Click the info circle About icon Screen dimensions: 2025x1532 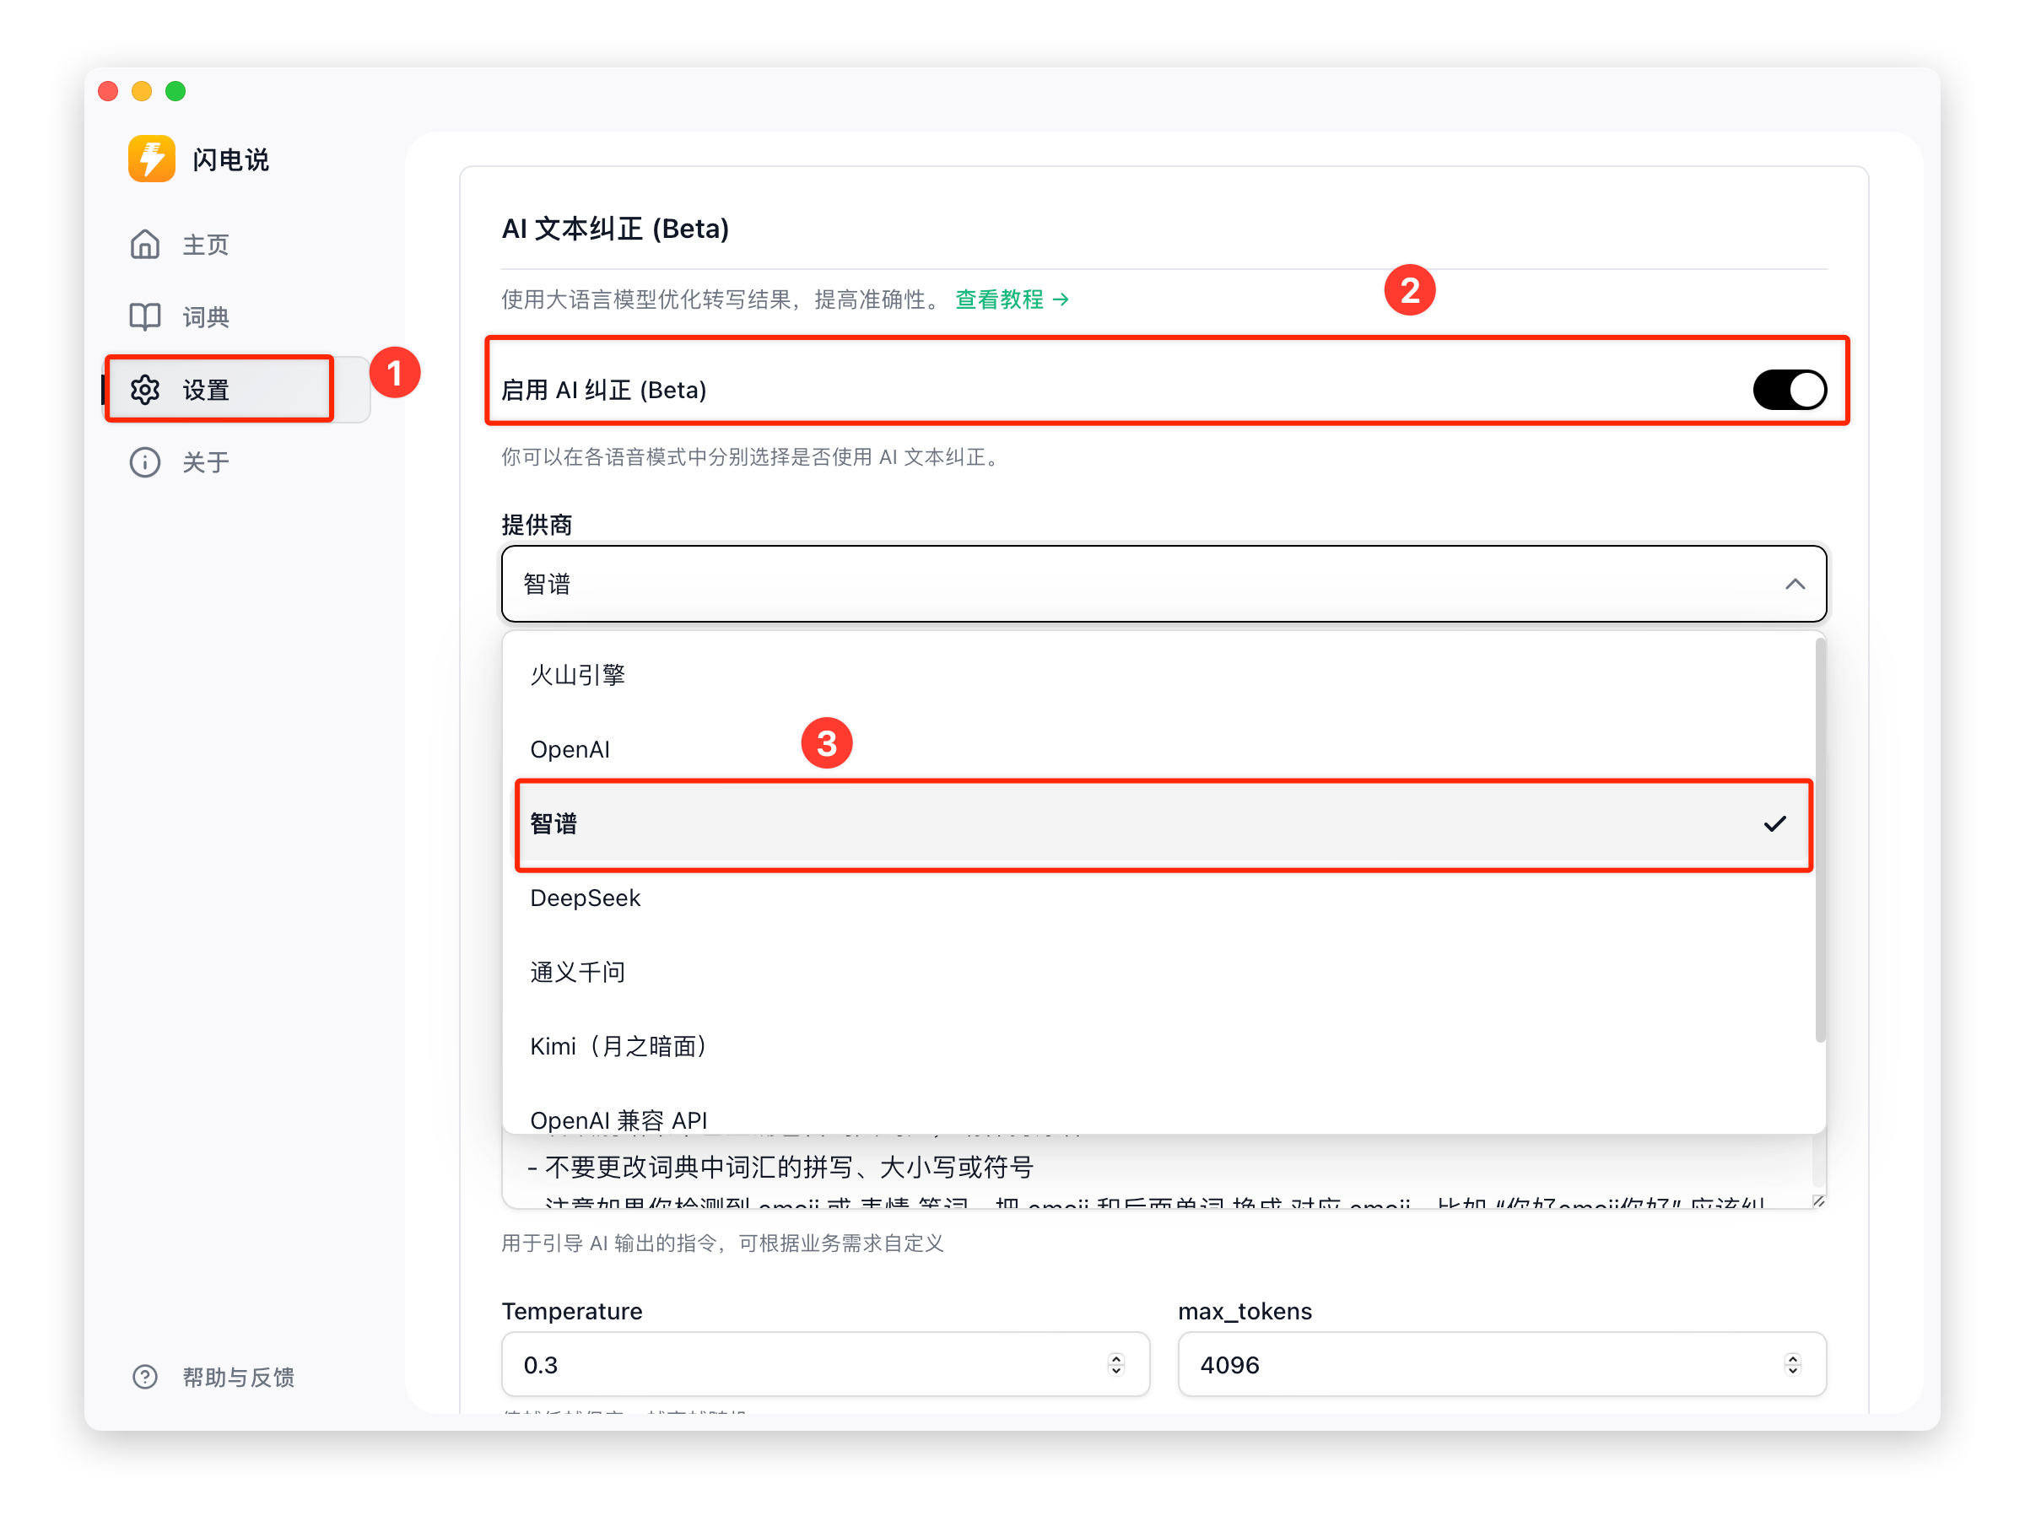click(x=144, y=462)
